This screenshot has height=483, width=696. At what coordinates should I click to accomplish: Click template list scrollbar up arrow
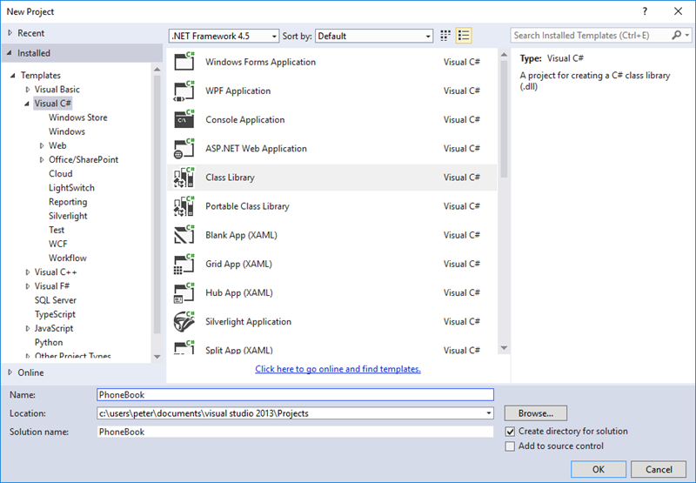pyautogui.click(x=504, y=55)
